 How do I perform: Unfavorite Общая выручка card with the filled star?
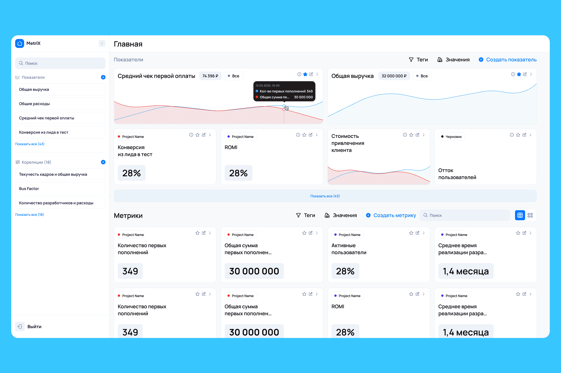pyautogui.click(x=519, y=74)
